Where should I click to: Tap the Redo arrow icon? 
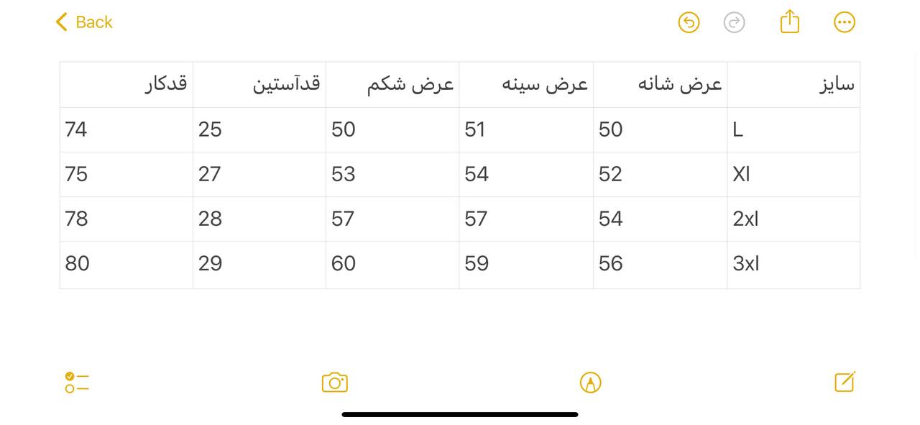(735, 22)
